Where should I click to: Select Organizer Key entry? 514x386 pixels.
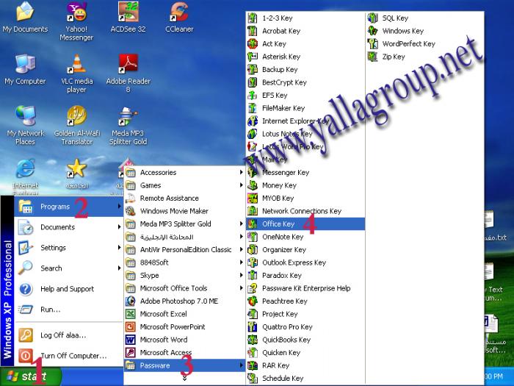(305, 250)
